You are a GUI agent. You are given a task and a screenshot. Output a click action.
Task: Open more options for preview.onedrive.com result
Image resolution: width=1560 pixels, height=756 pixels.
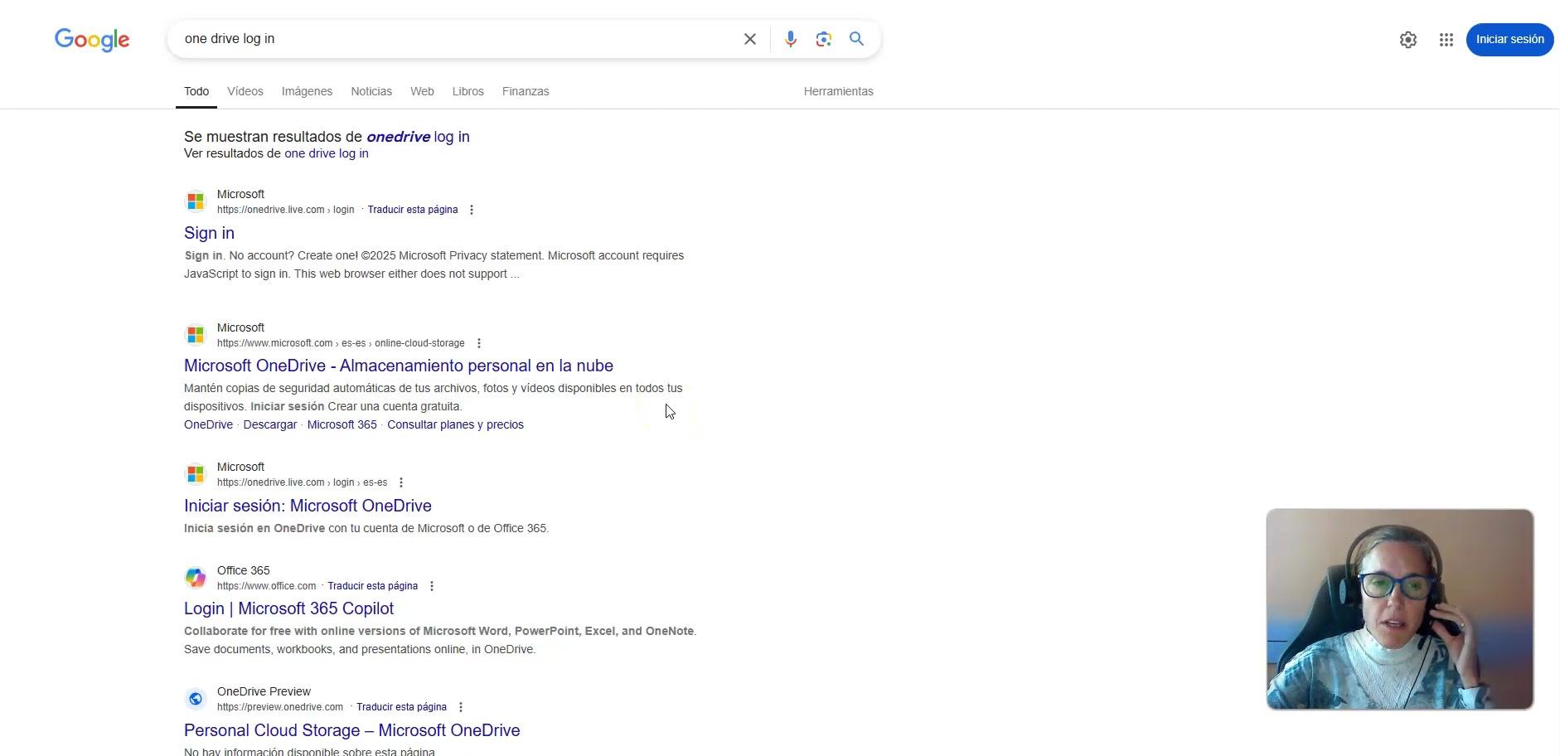[x=461, y=707]
